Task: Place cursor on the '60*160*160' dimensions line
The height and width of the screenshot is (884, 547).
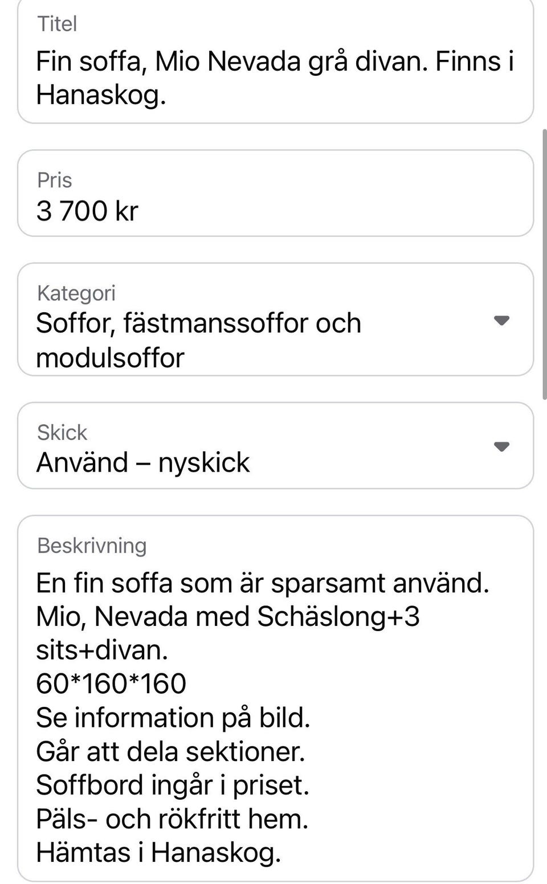Action: pyautogui.click(x=111, y=684)
